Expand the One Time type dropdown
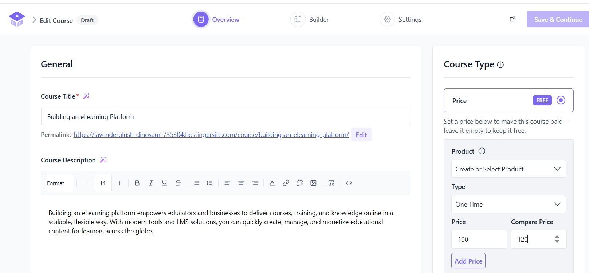 click(x=508, y=204)
